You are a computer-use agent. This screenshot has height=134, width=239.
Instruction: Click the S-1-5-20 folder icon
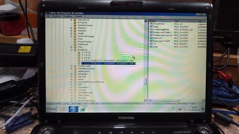coord(79,58)
